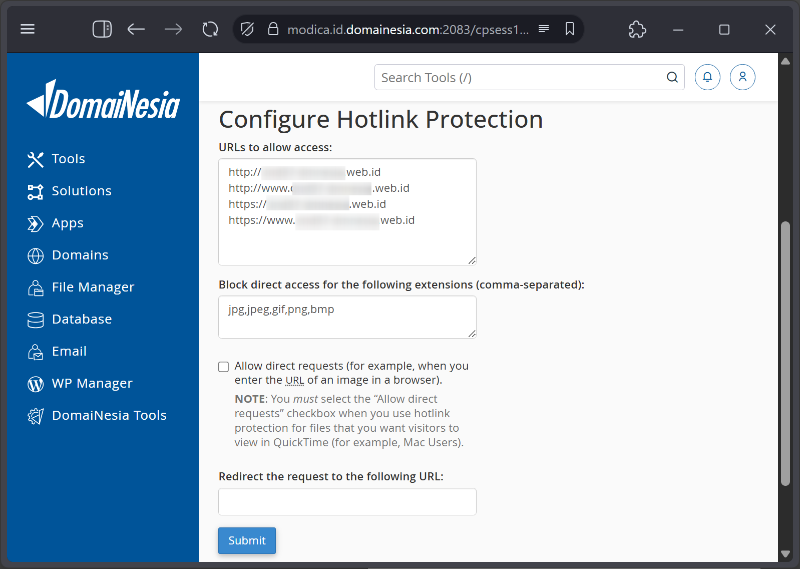The image size is (800, 569).
Task: Open the File Manager menu item
Action: click(93, 288)
